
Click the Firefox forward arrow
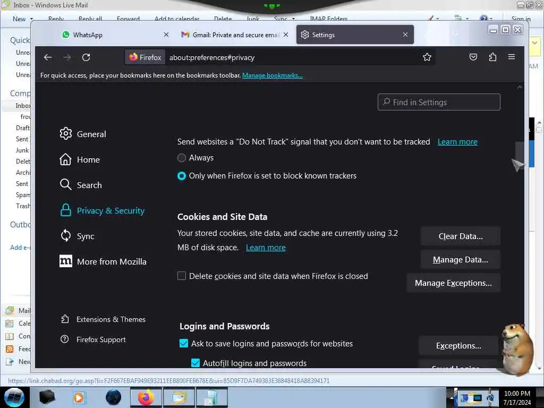coord(67,57)
